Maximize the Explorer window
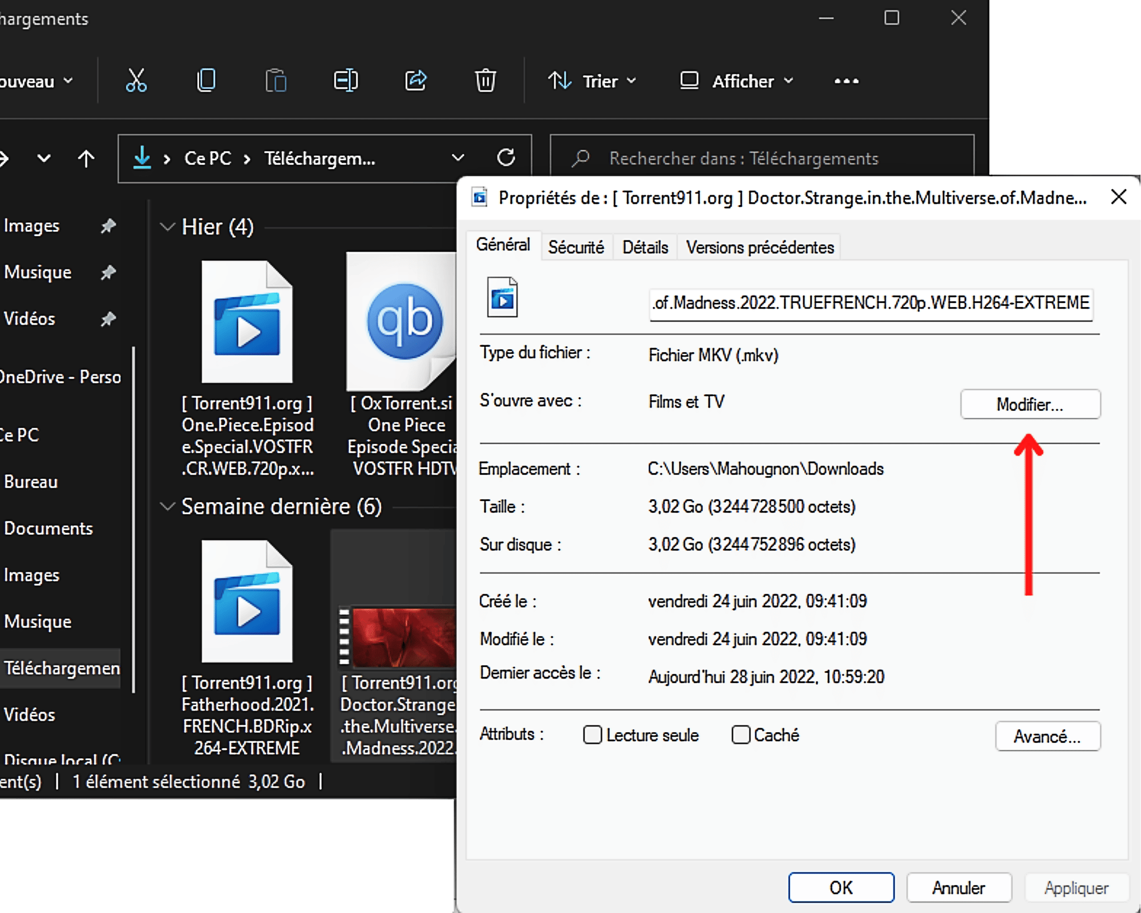 892,18
